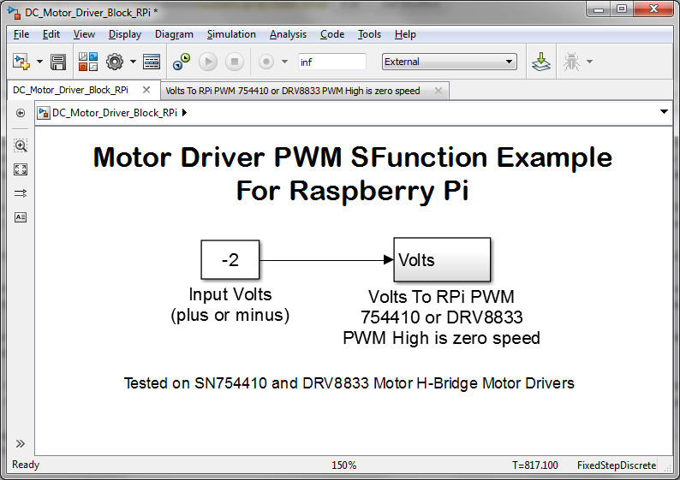Click the Save model icon
Screen dimensions: 680x480
[x=58, y=62]
